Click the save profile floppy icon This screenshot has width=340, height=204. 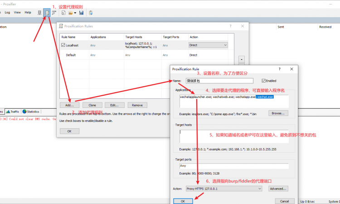[81, 13]
